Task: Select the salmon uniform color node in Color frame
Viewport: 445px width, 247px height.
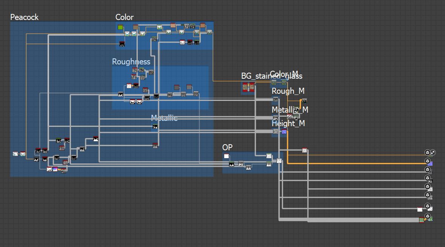Action: pyautogui.click(x=173, y=25)
